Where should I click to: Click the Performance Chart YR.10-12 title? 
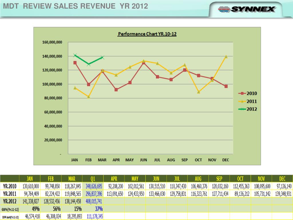pos(147,34)
